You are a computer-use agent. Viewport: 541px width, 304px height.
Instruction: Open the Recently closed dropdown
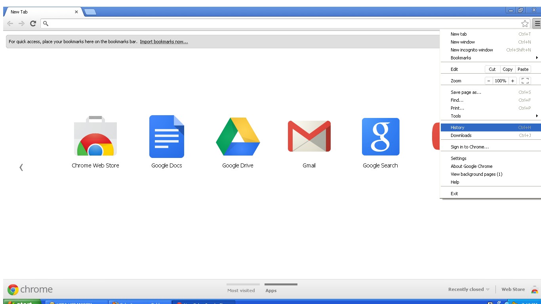pos(469,289)
